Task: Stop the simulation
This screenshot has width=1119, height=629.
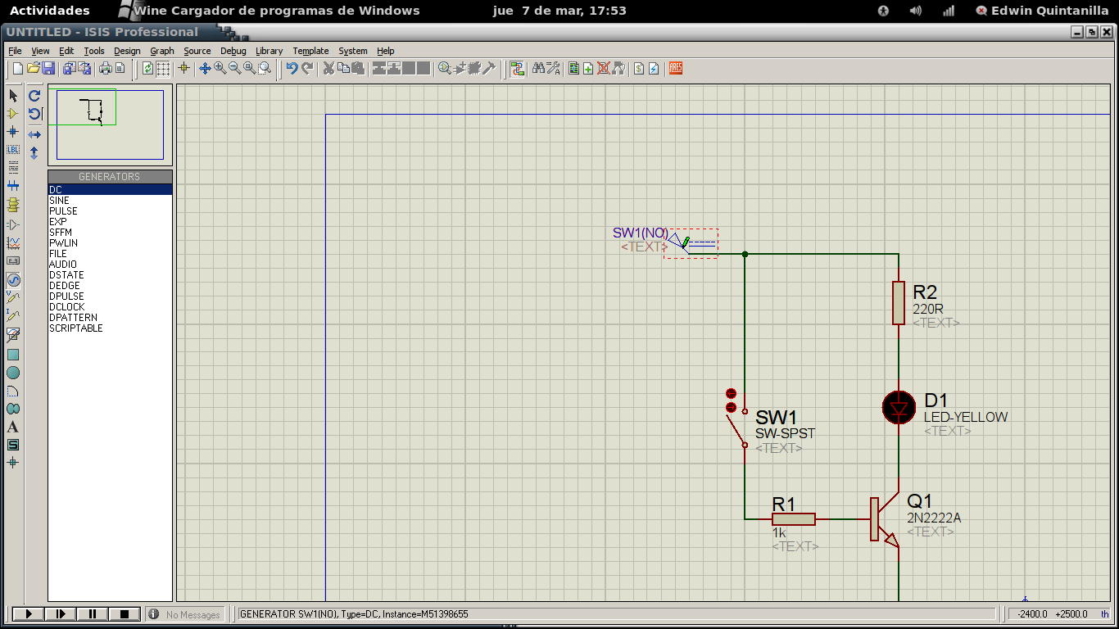Action: tap(123, 613)
